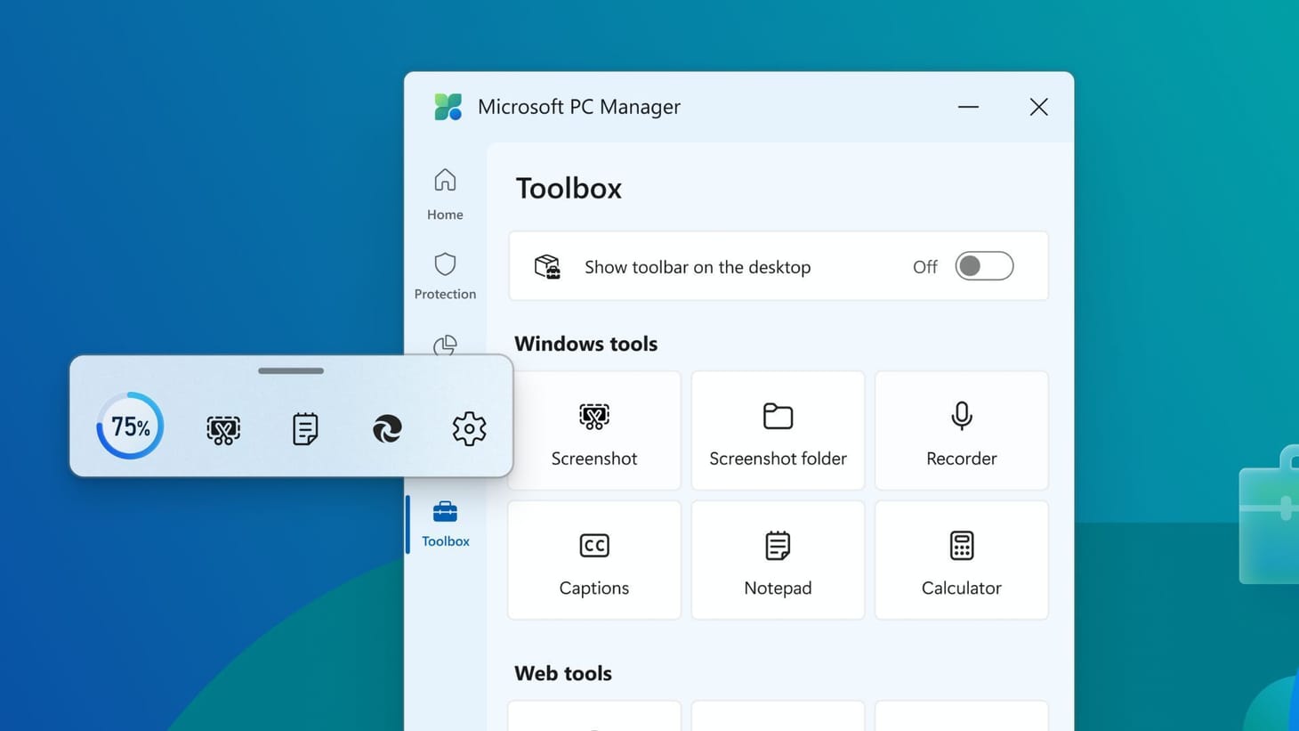
Task: Select the Screenshot tool in Windows tools
Action: pyautogui.click(x=593, y=430)
